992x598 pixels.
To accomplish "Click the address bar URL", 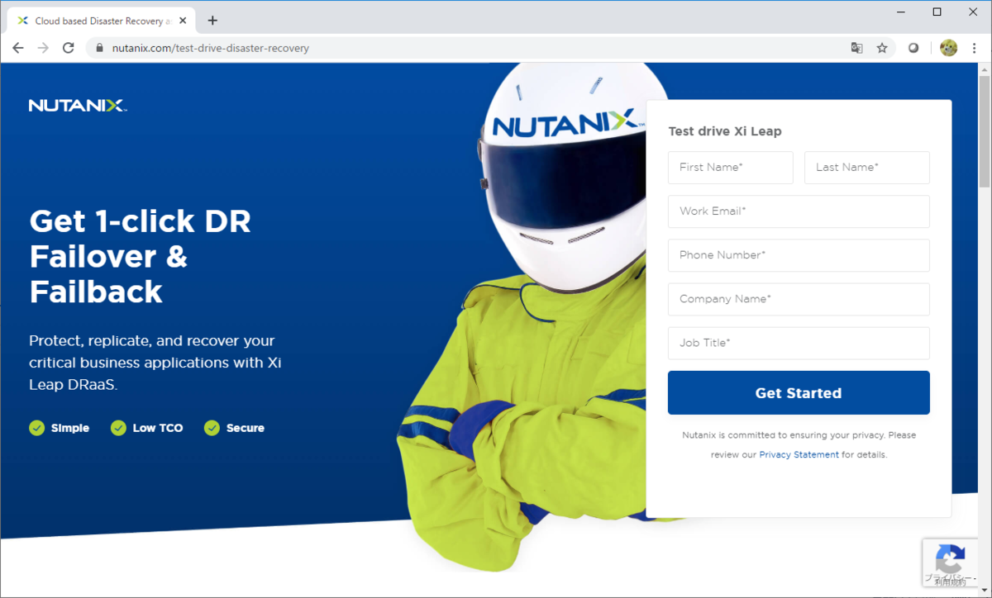I will point(210,48).
